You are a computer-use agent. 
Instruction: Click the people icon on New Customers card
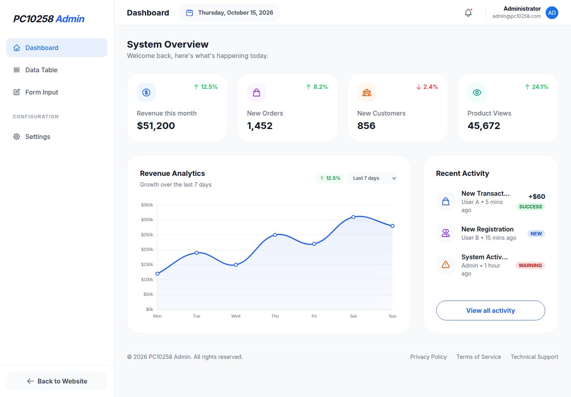pos(367,93)
